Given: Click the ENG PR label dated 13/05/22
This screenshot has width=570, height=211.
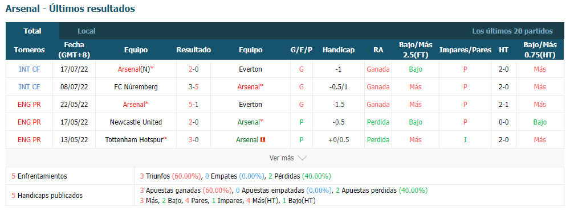Looking at the screenshot, I should coord(30,139).
